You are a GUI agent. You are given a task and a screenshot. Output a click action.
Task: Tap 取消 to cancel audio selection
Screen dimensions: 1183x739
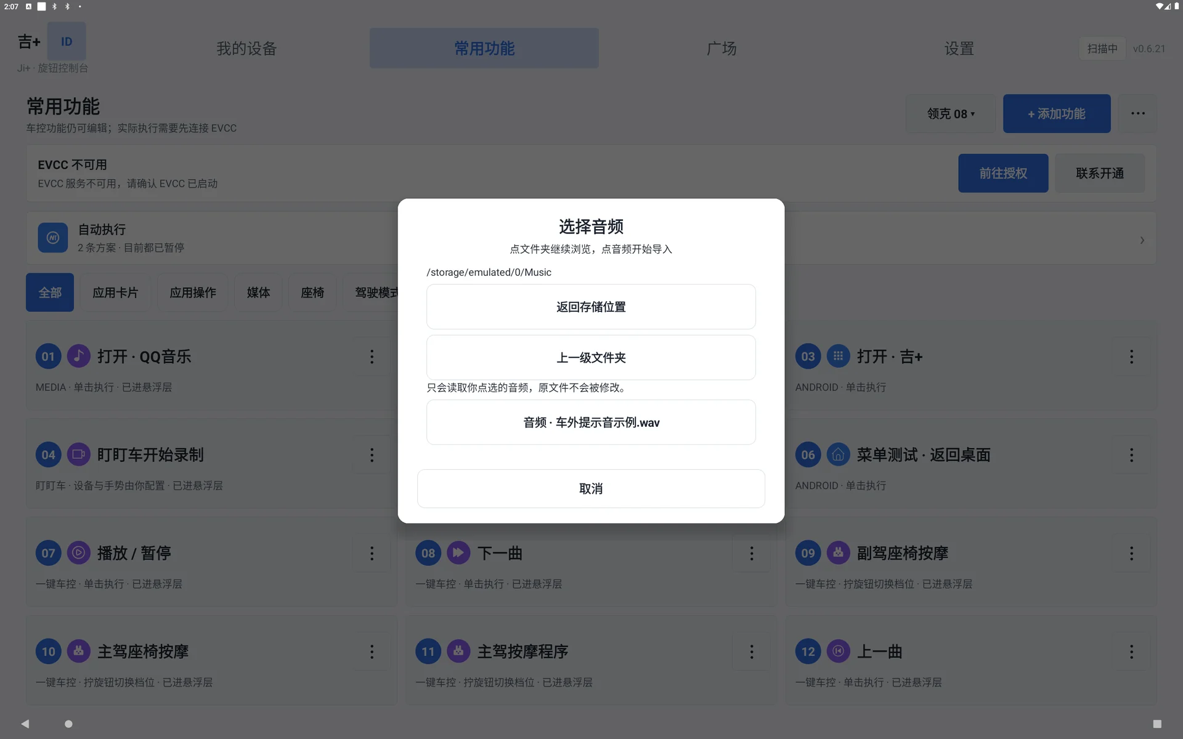pyautogui.click(x=591, y=488)
